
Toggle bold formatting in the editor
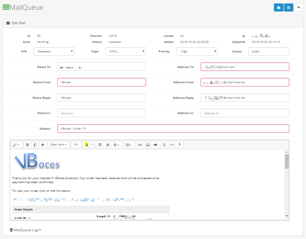point(27,145)
